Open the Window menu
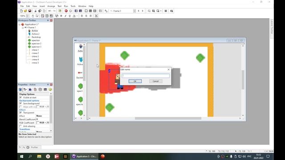Screen dimensions: 285x160 coord(82,6)
